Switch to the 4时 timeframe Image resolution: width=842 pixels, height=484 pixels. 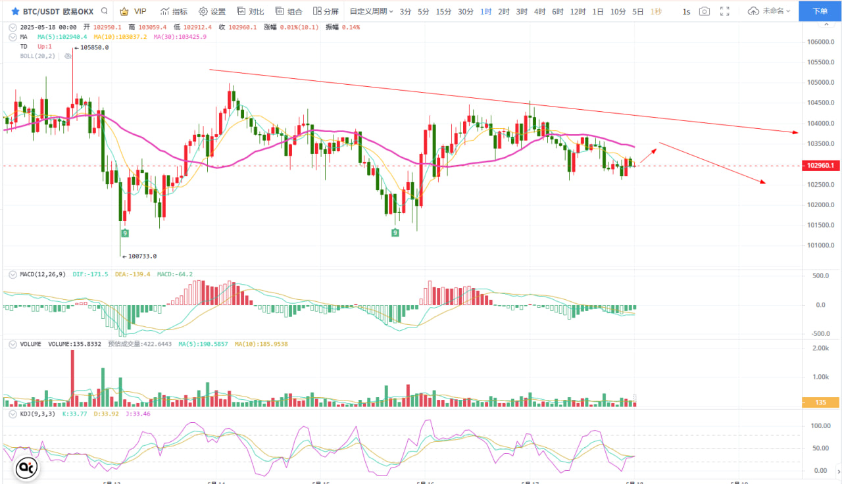[x=539, y=11]
